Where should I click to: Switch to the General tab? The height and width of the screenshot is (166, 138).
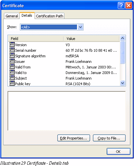click(12, 16)
